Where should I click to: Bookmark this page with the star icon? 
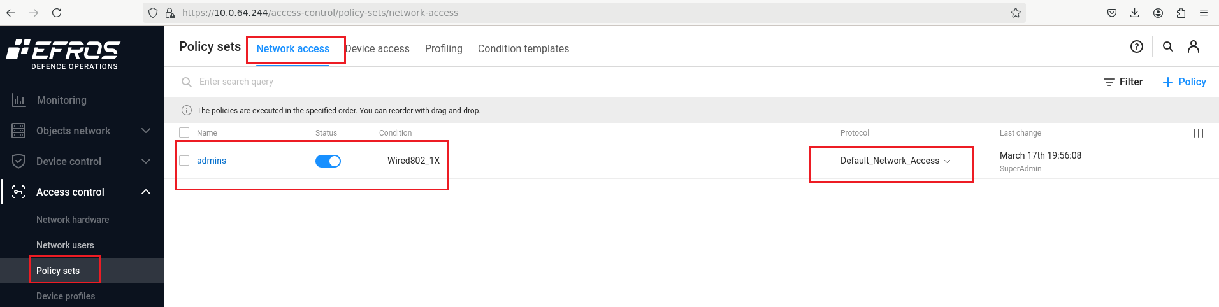tap(1015, 13)
